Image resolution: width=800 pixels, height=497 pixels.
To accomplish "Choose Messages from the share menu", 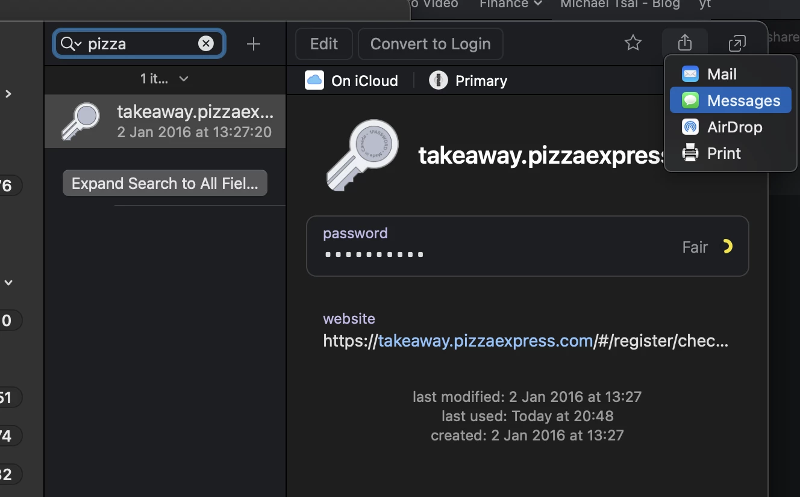I will [731, 100].
